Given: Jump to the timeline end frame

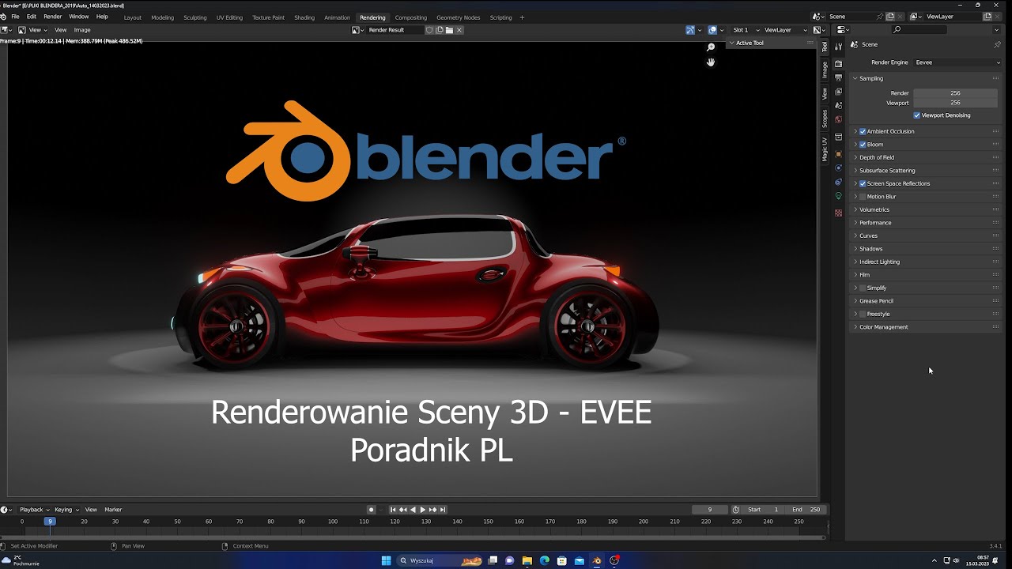Looking at the screenshot, I should (443, 510).
